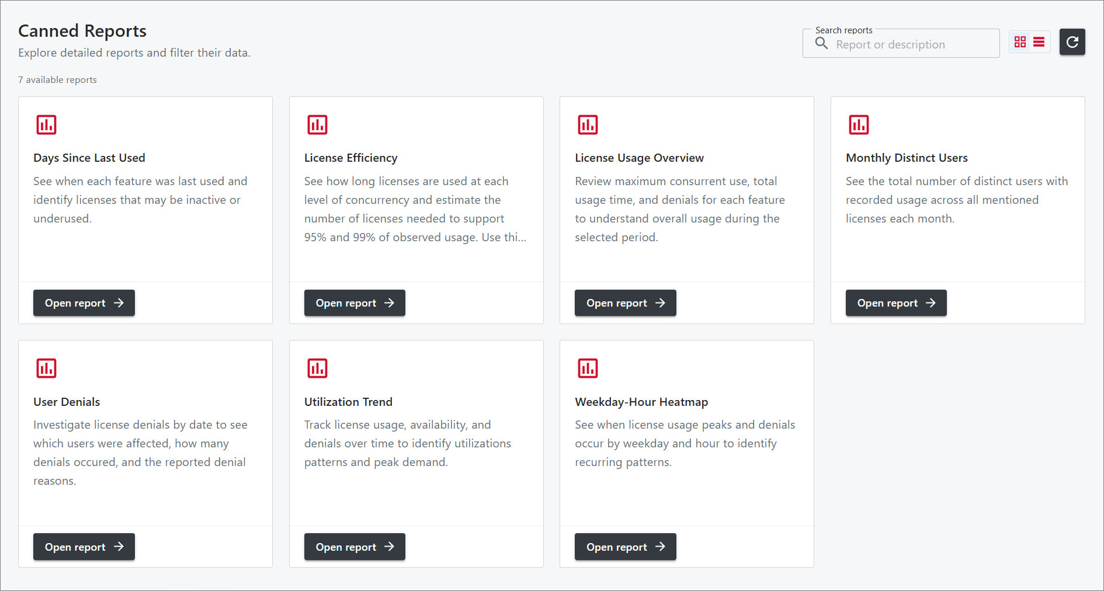Open the License Usage Overview report
1104x591 pixels.
pyautogui.click(x=626, y=303)
